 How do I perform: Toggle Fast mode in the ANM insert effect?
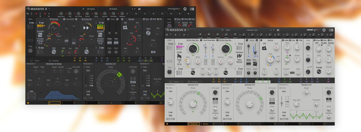click(292, 73)
